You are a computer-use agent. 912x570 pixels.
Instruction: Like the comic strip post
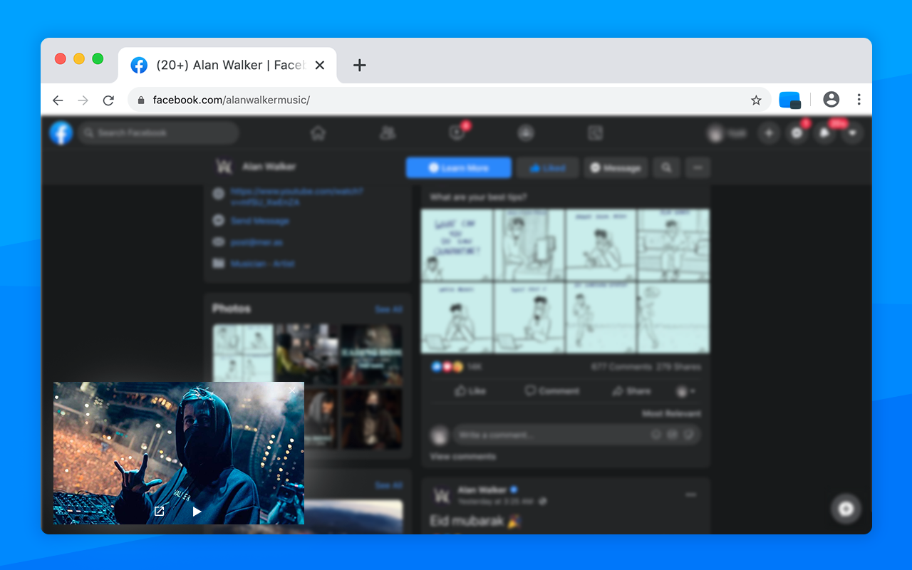(x=470, y=391)
